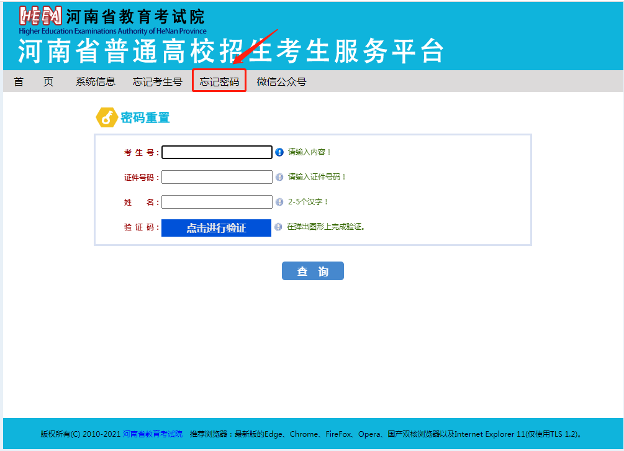Click the info icon next to 证件号码 field
Screen dimensions: 624x451
tap(279, 177)
